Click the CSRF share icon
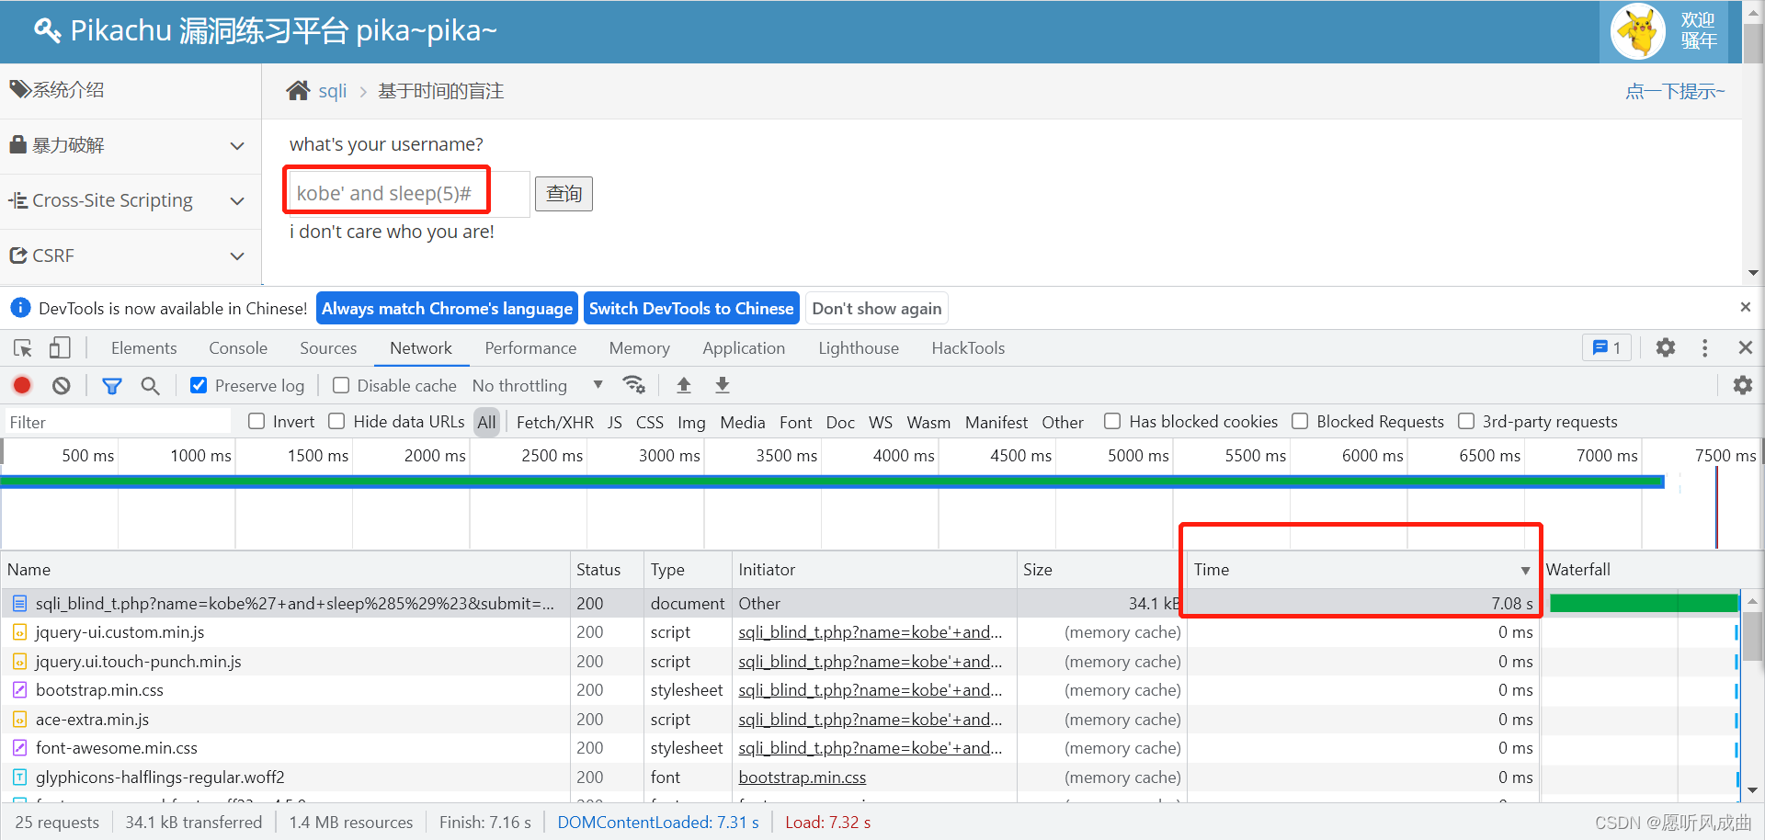Screen dimensions: 1765x840 click(x=18, y=255)
